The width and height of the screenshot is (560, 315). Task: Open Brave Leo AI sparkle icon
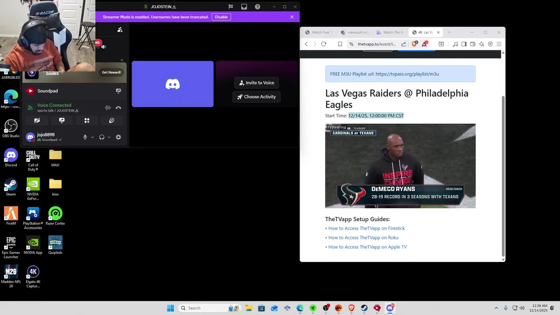[481, 44]
